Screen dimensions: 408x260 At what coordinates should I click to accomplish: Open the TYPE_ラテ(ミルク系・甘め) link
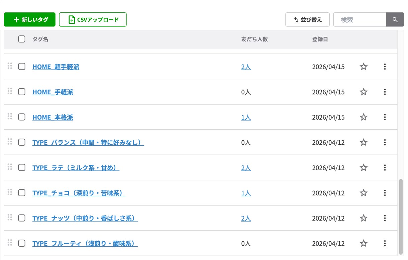point(76,168)
